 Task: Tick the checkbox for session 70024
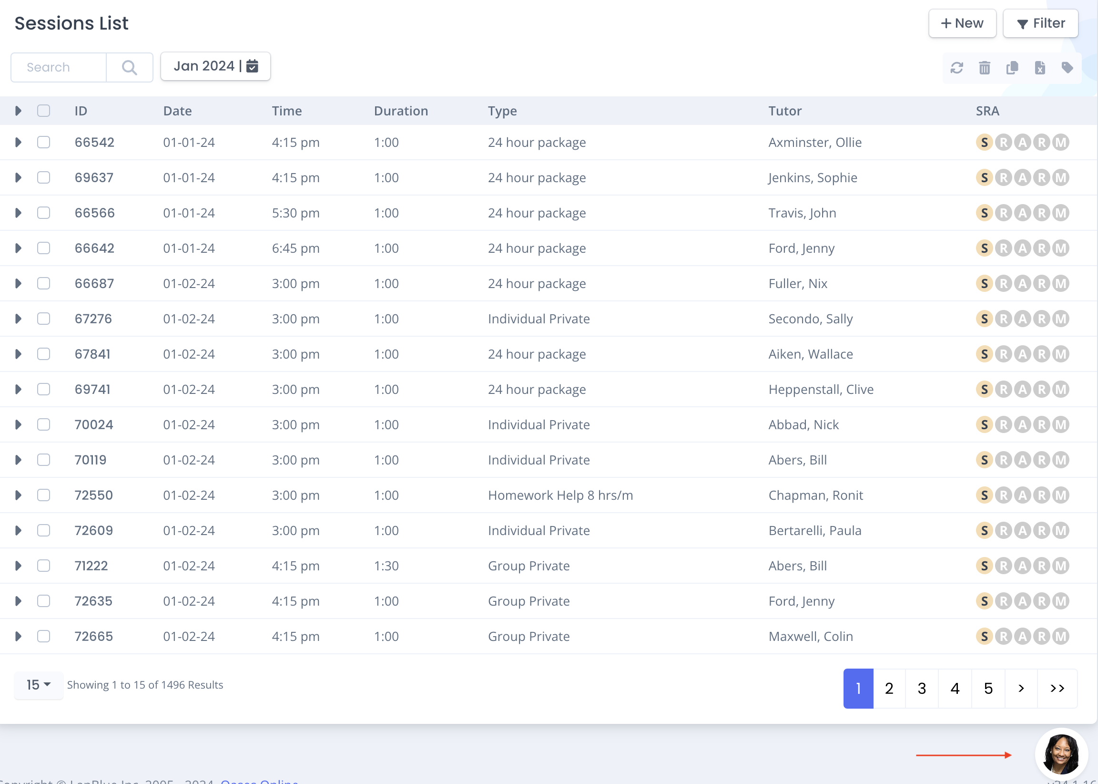(x=43, y=424)
